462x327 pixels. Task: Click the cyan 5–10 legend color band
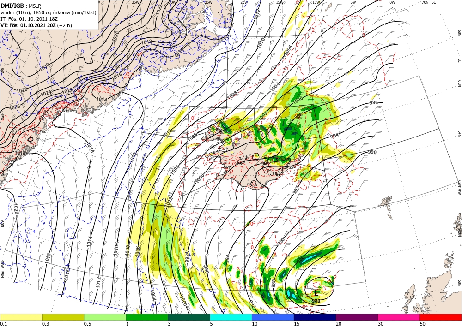(x=231, y=317)
